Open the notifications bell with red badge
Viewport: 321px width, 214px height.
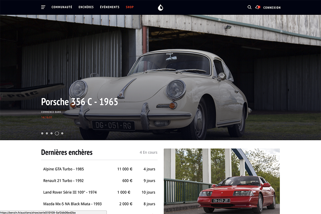click(x=257, y=7)
